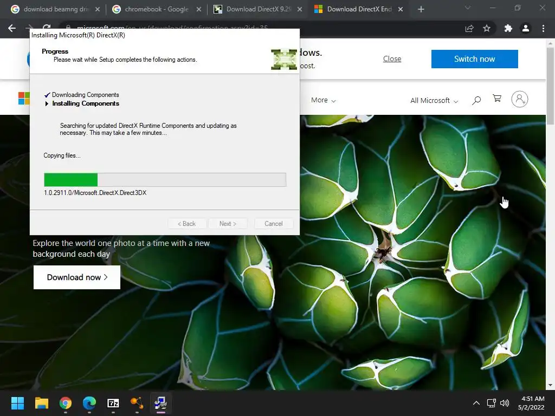Image resolution: width=555 pixels, height=416 pixels.
Task: Open a new tab with the plus button
Action: 421,9
